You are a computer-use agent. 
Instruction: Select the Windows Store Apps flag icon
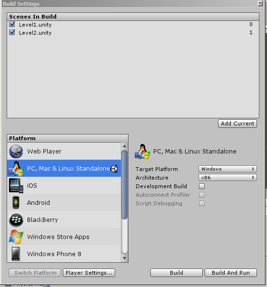point(16,237)
